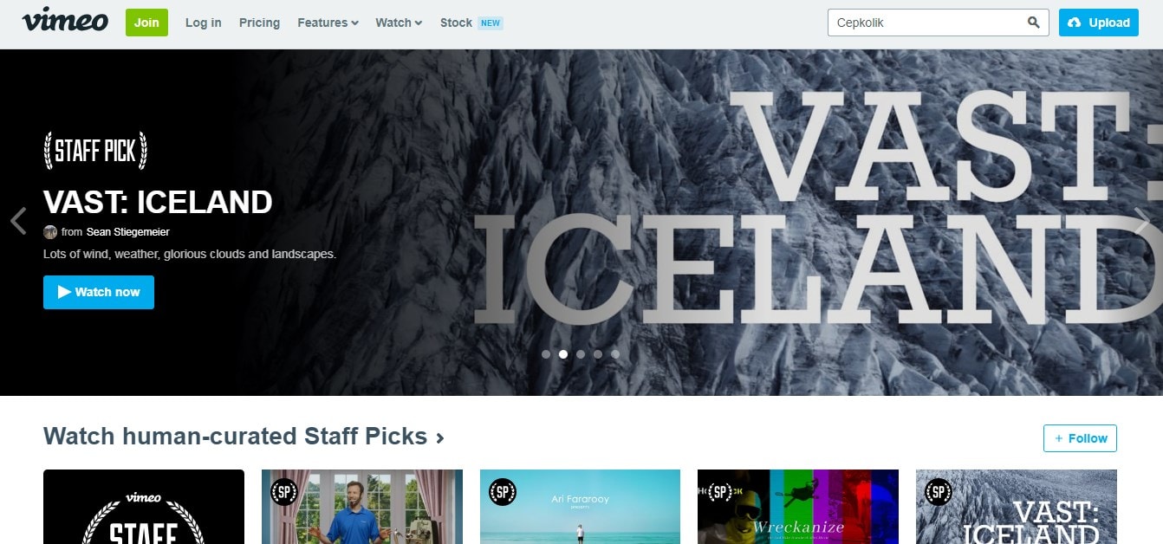The width and height of the screenshot is (1163, 544).
Task: Click the Watch now button
Action: (x=99, y=292)
